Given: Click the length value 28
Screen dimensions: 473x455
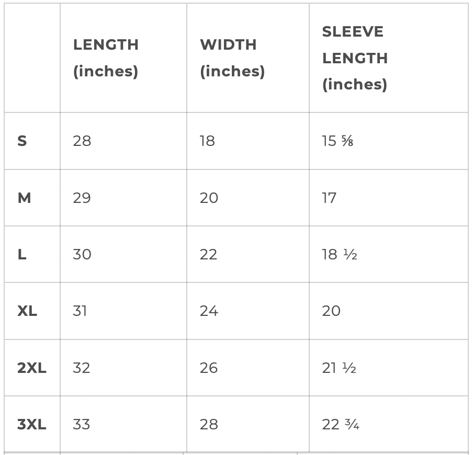Looking at the screenshot, I should point(82,141).
